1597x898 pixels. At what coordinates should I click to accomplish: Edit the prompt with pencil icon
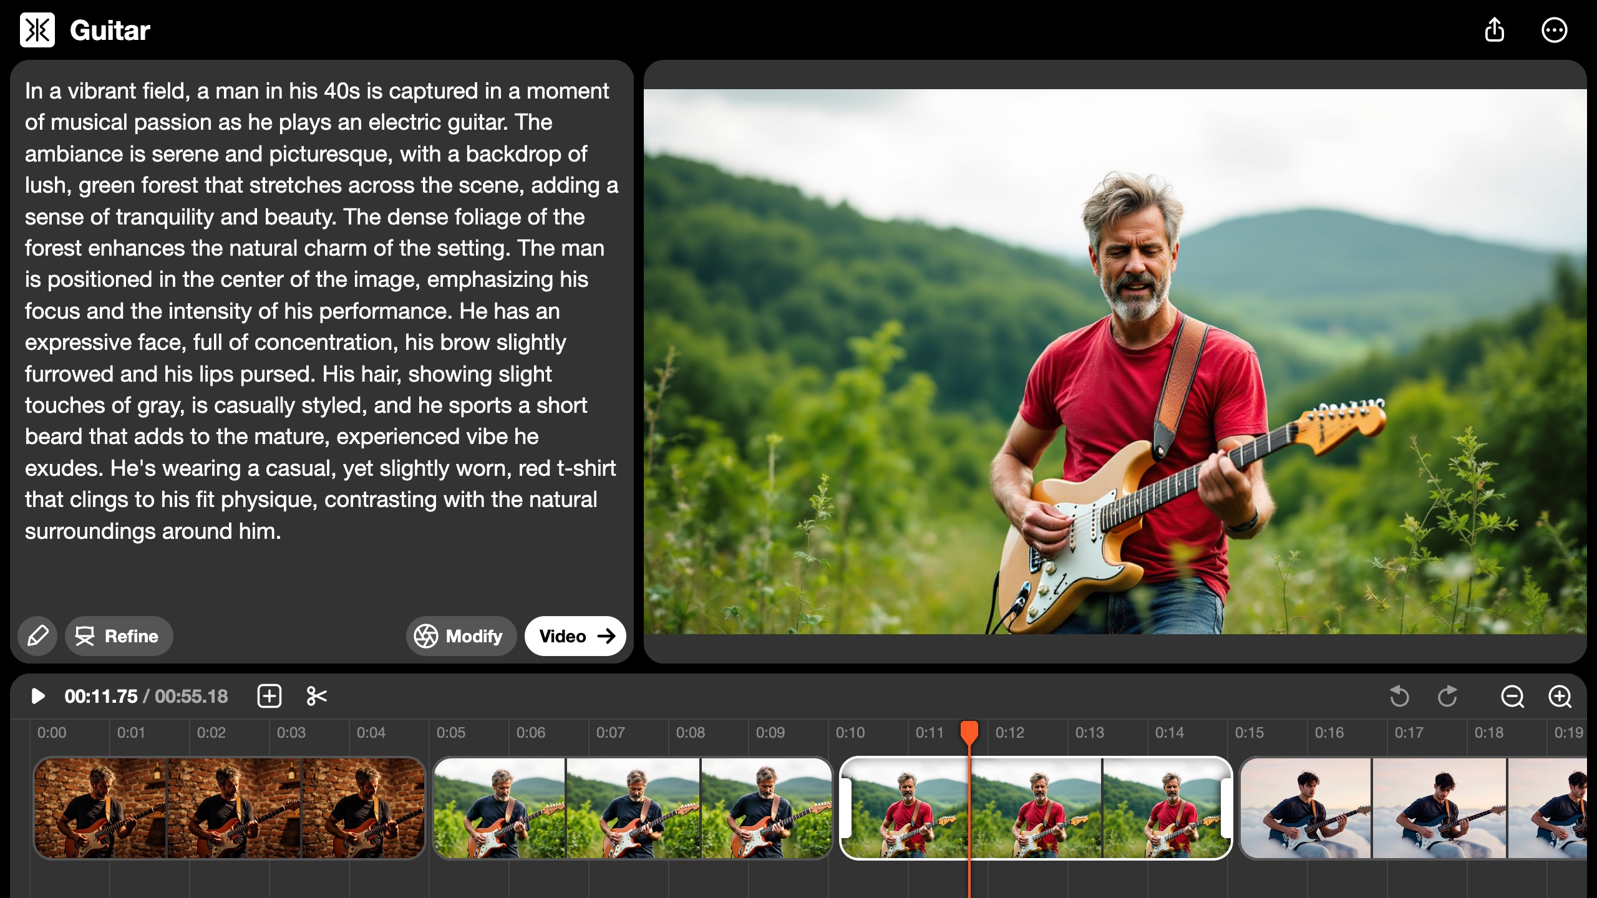(x=37, y=636)
